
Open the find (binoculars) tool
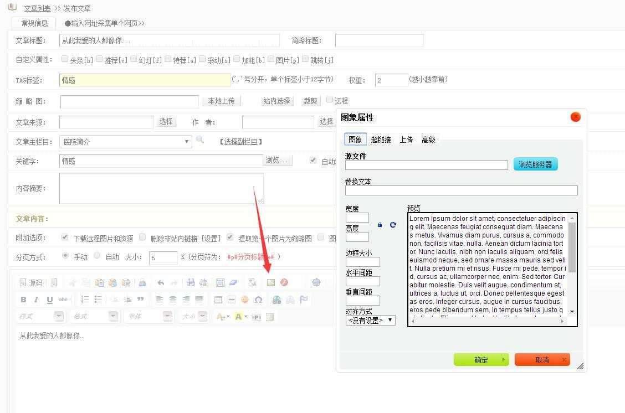click(191, 282)
